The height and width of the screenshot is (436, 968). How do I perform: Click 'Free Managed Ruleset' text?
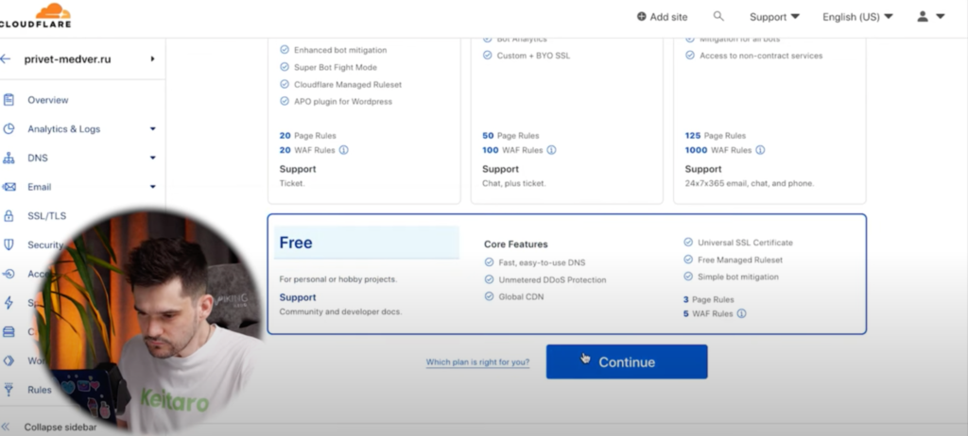740,260
